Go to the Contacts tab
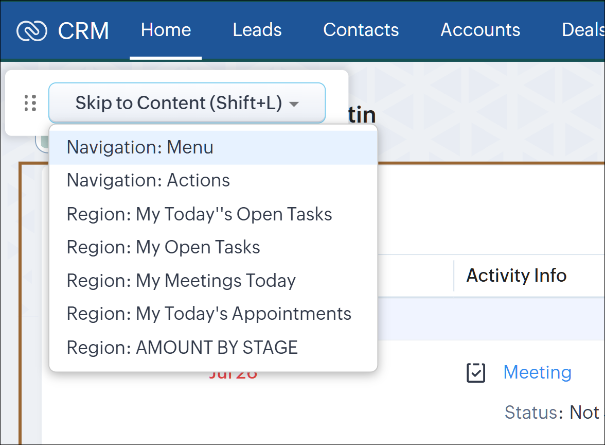The height and width of the screenshot is (445, 605). pyautogui.click(x=361, y=30)
